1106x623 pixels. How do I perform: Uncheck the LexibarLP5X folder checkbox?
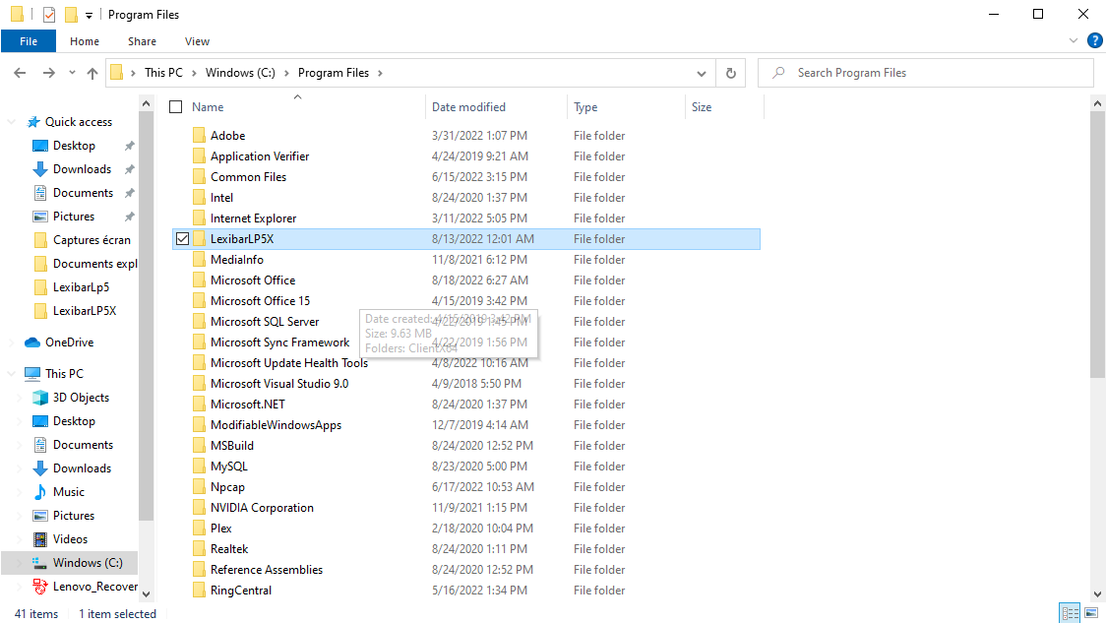coord(182,239)
